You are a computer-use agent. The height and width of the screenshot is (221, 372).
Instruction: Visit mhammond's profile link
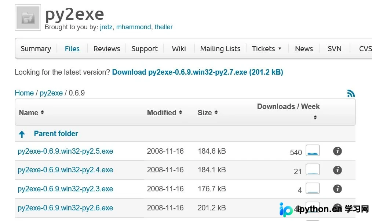[134, 27]
